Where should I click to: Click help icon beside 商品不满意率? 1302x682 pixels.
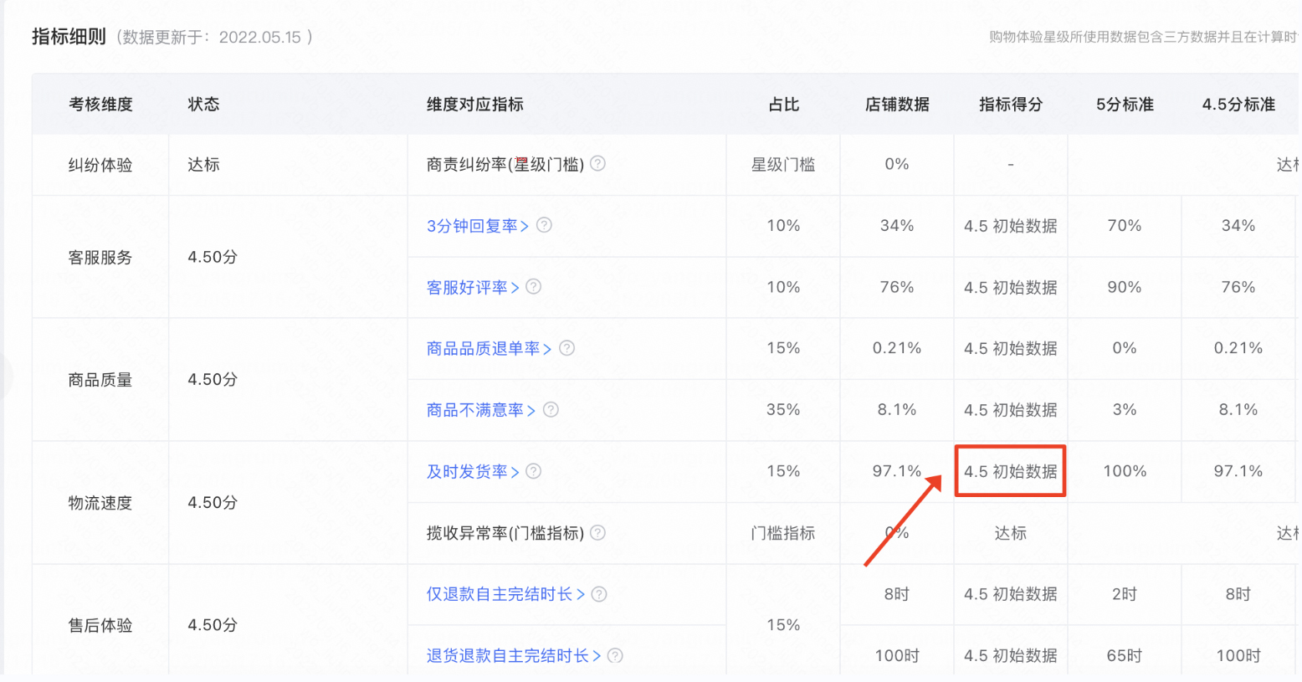click(551, 410)
